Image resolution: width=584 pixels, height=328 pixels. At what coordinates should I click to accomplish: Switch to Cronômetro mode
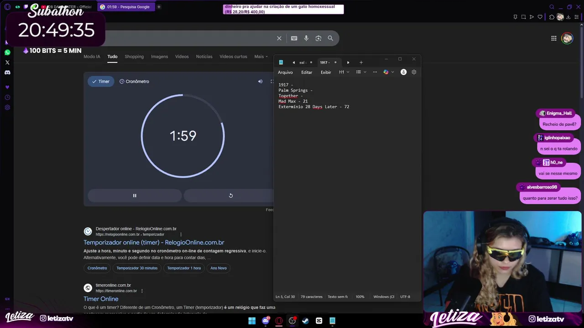pos(134,82)
